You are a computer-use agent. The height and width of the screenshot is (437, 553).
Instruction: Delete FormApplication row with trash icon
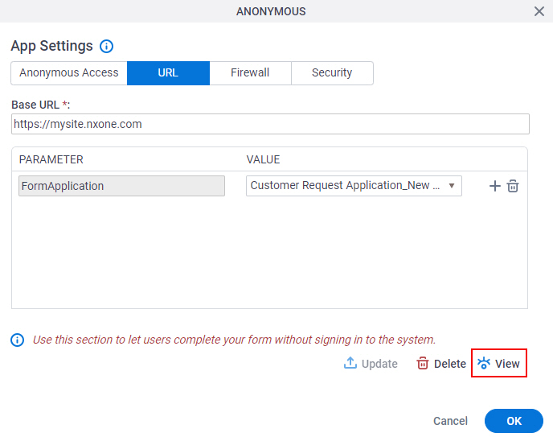pyautogui.click(x=513, y=186)
